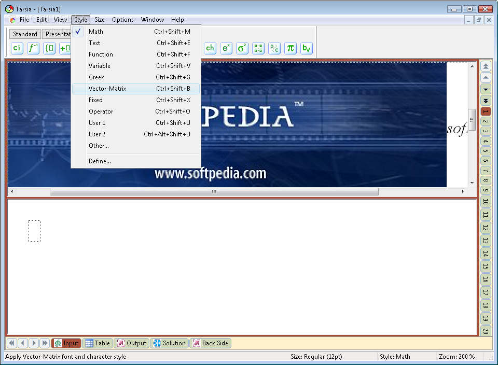Choose the Operator style entry
This screenshot has height=365, width=498.
click(x=136, y=111)
